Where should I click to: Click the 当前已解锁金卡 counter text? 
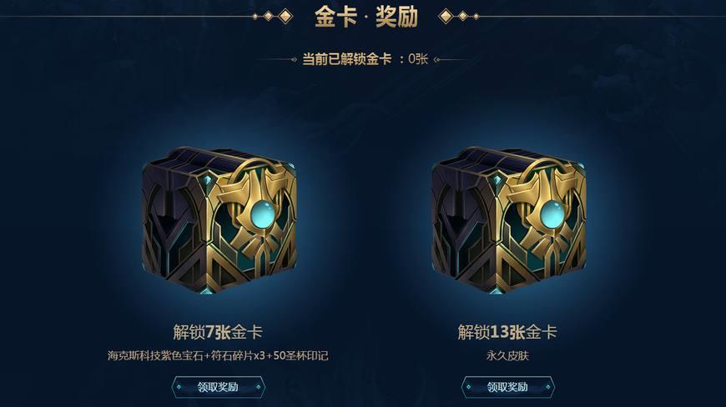point(347,59)
